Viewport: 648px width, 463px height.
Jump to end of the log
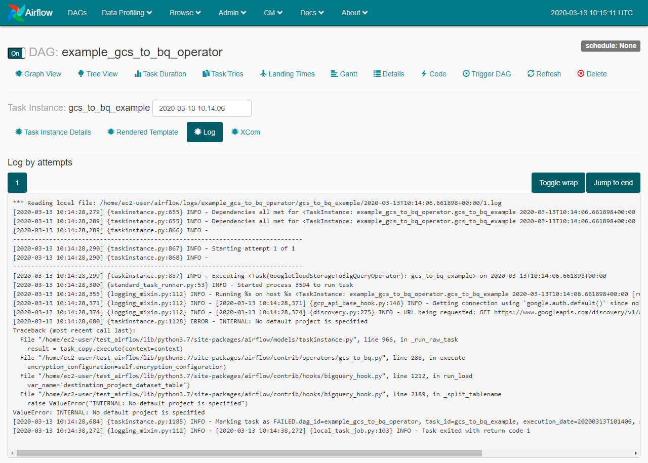(613, 182)
